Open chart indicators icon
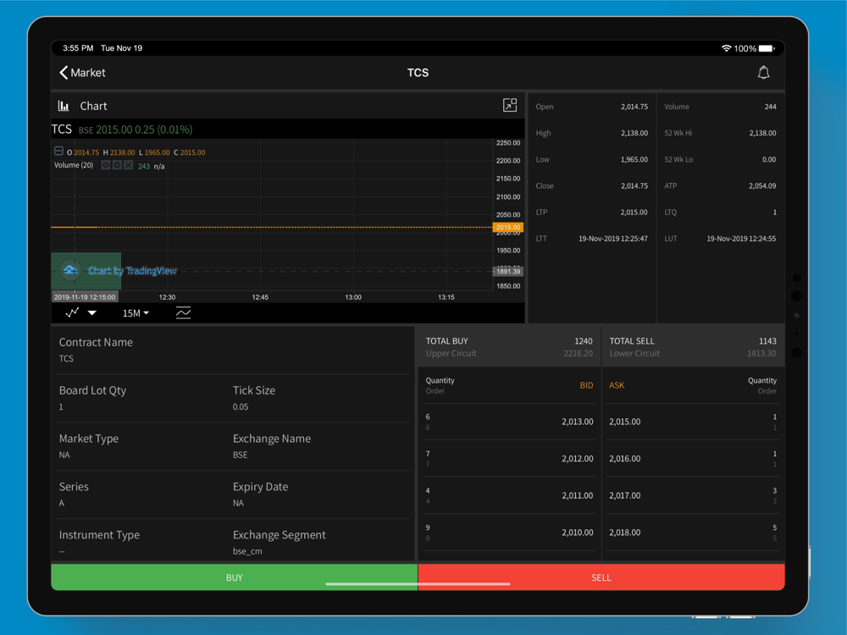847x635 pixels. [183, 313]
